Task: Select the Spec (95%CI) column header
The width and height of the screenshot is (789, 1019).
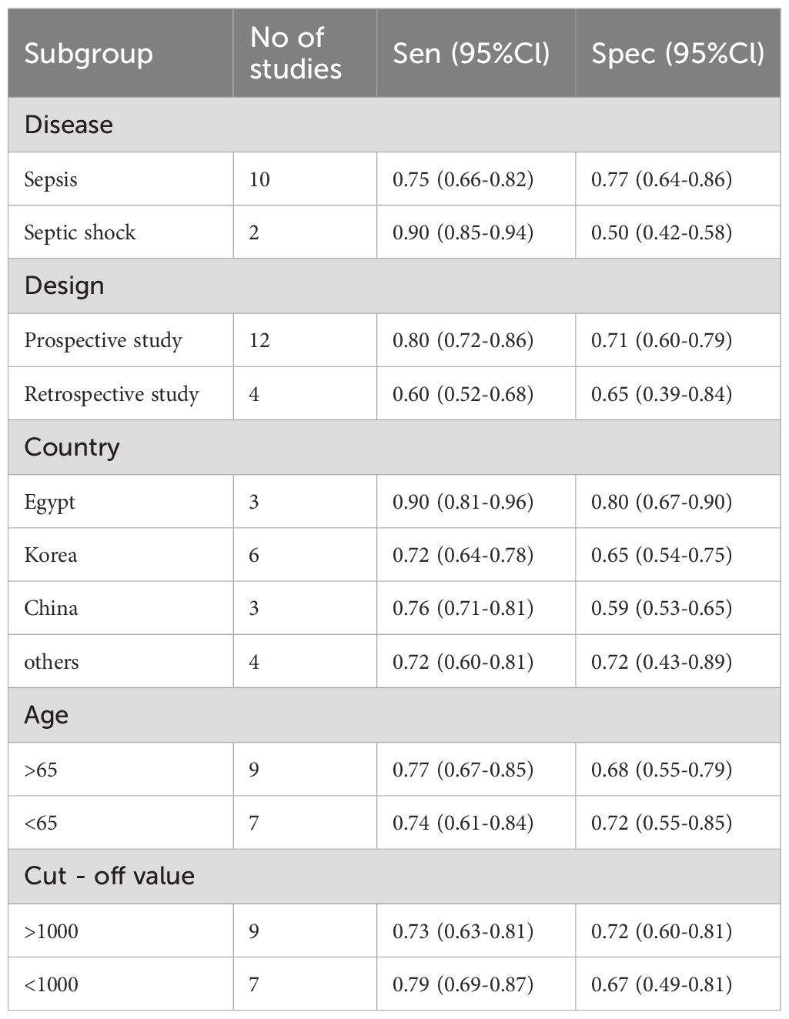Action: pyautogui.click(x=677, y=53)
